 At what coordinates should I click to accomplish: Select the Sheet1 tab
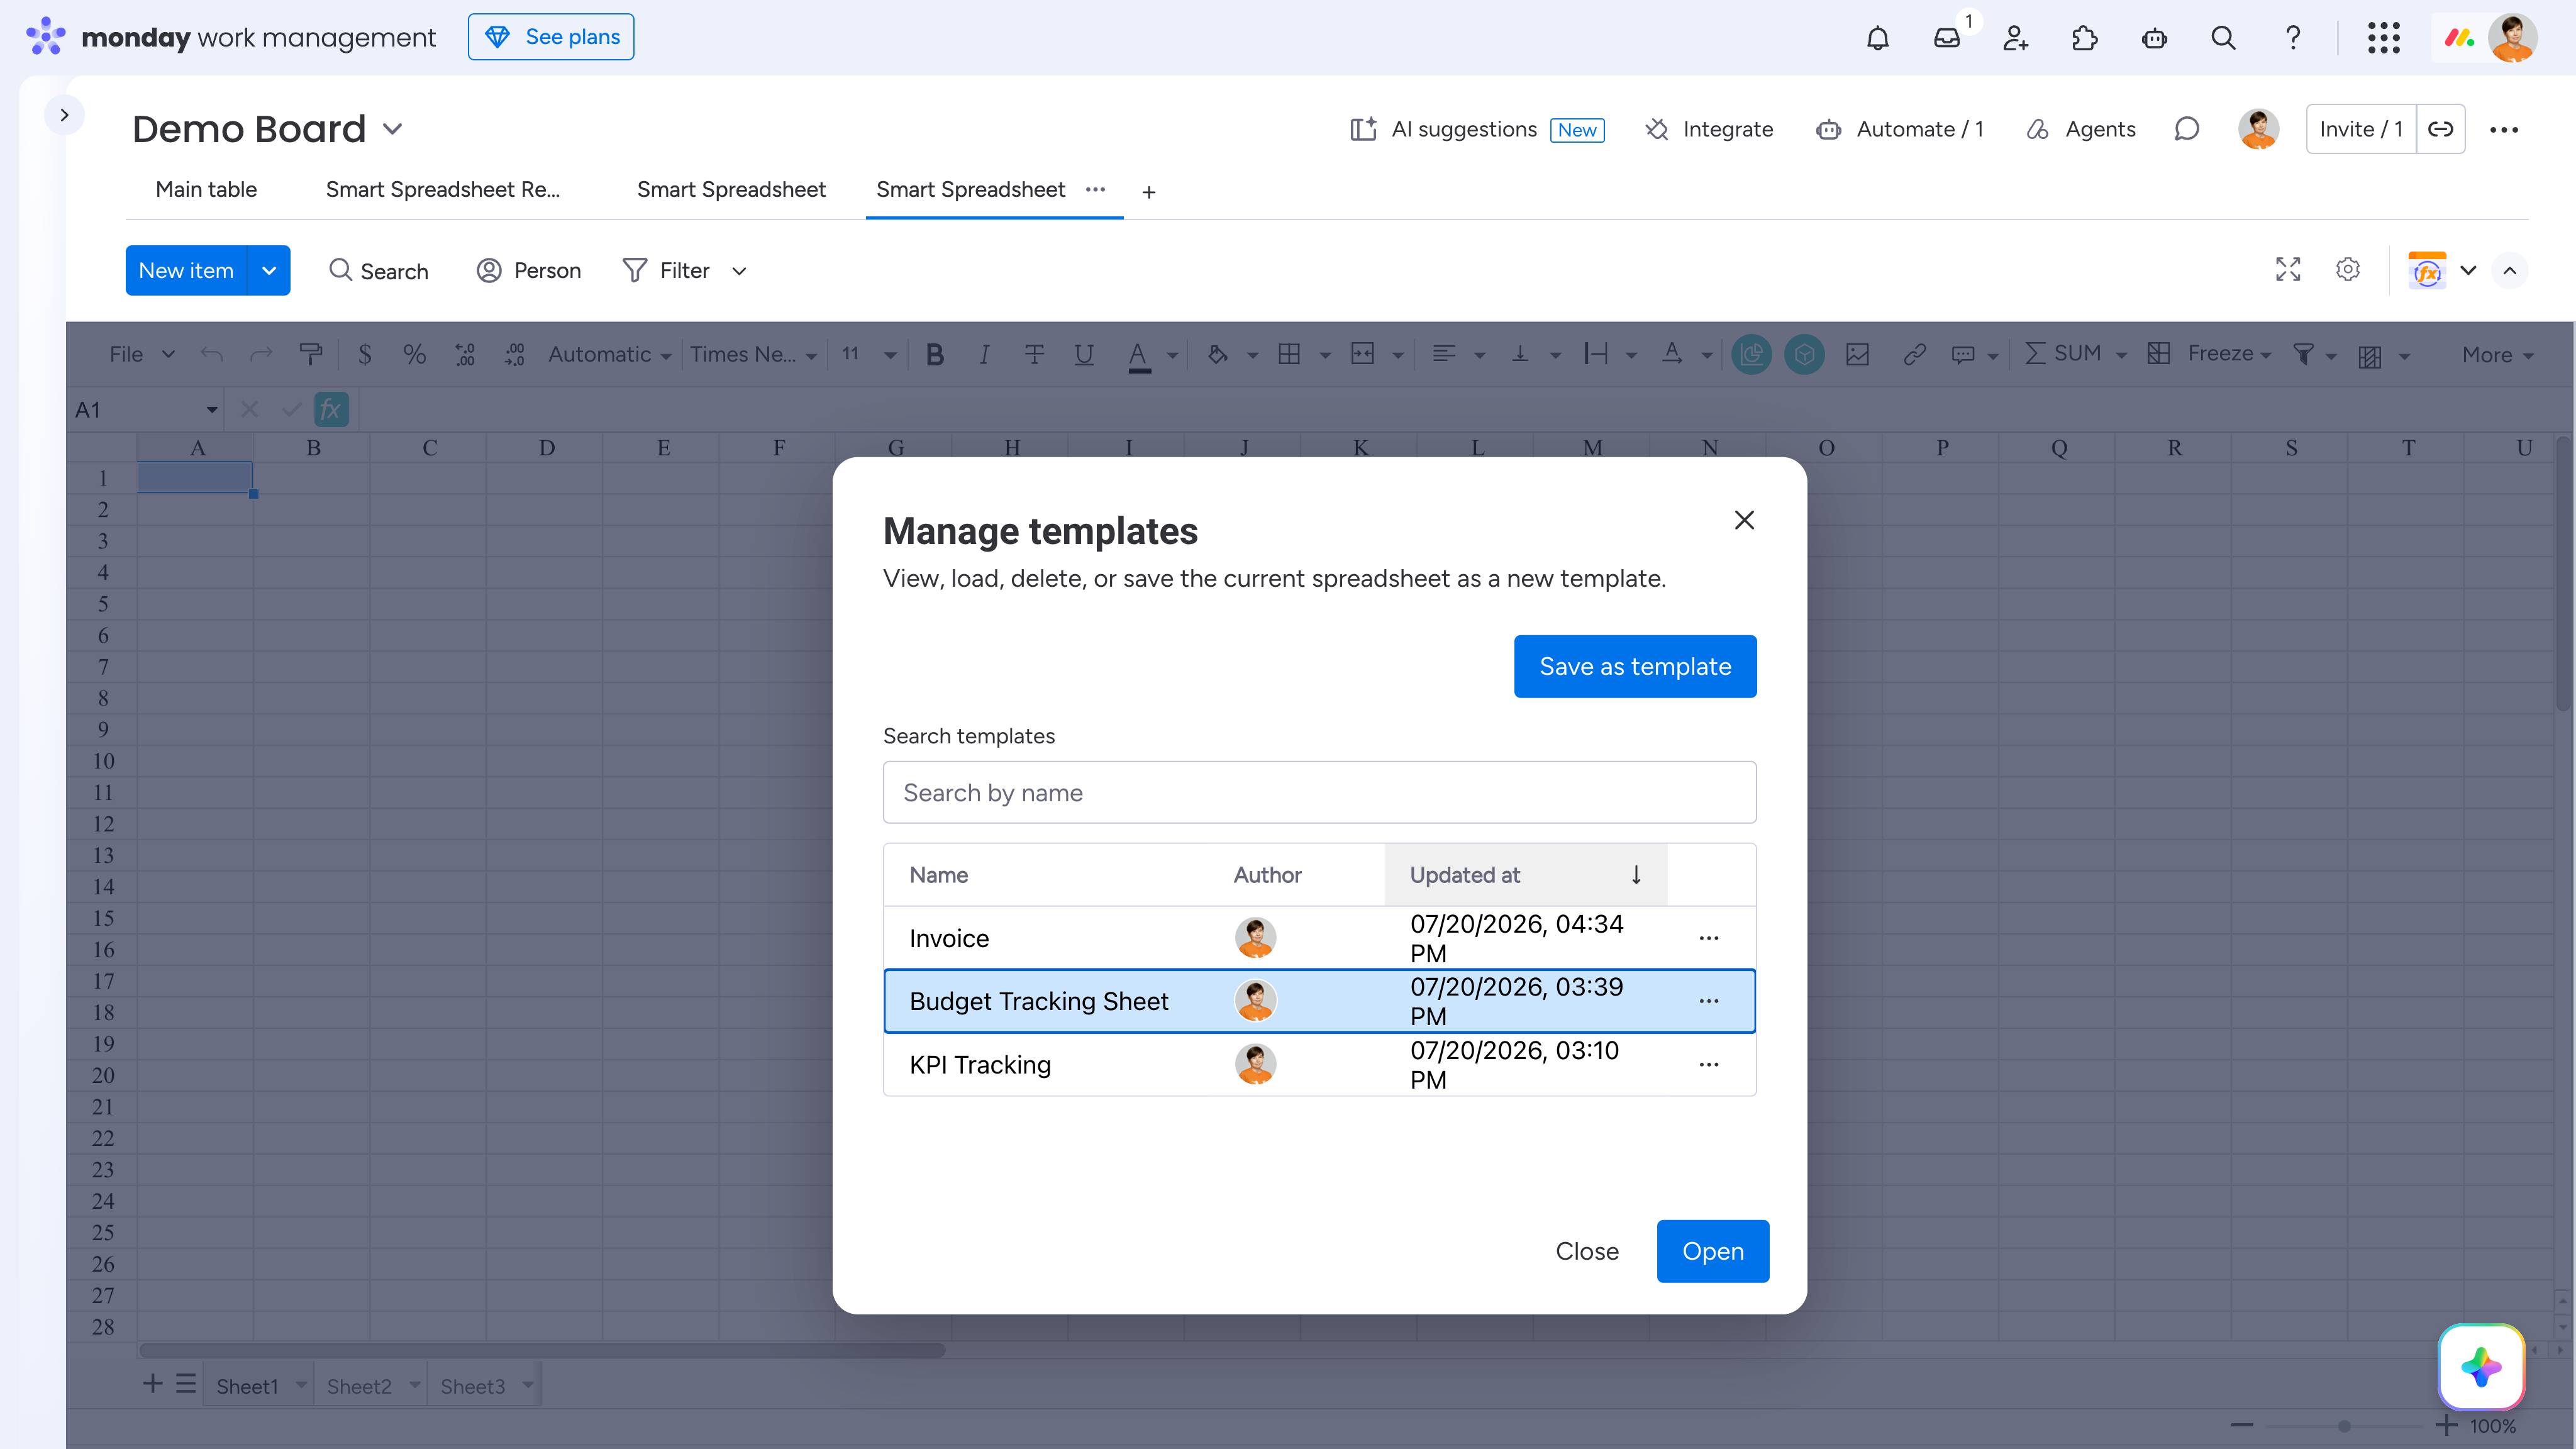pyautogui.click(x=247, y=1386)
